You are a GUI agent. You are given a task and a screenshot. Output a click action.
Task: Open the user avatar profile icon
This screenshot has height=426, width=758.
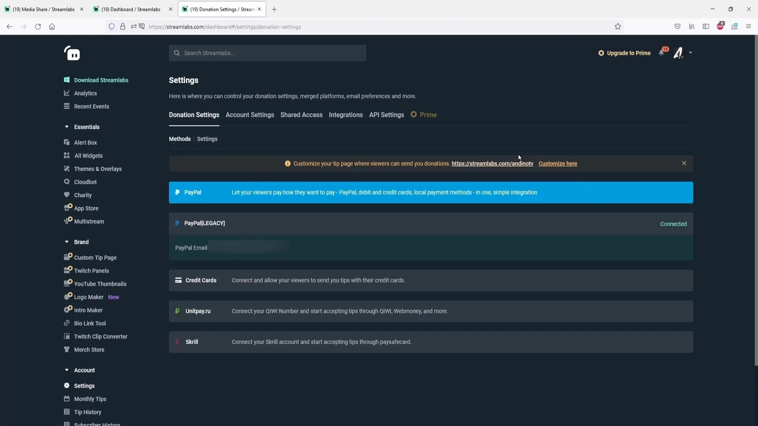678,53
